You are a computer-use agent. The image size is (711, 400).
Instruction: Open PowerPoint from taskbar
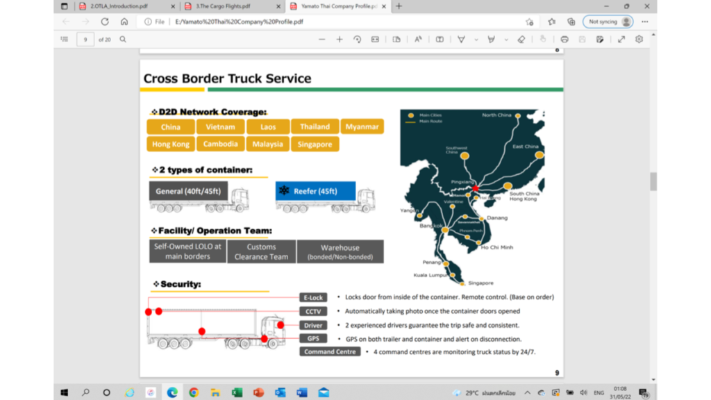[258, 392]
